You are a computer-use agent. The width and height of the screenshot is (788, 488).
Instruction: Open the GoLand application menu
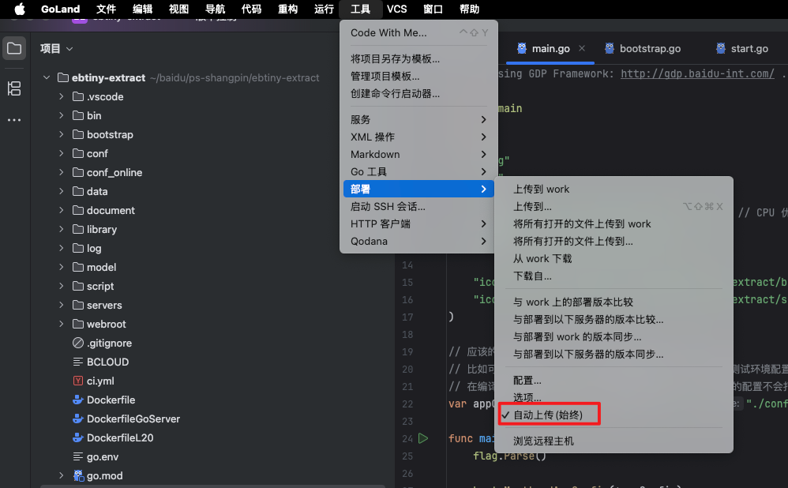60,9
